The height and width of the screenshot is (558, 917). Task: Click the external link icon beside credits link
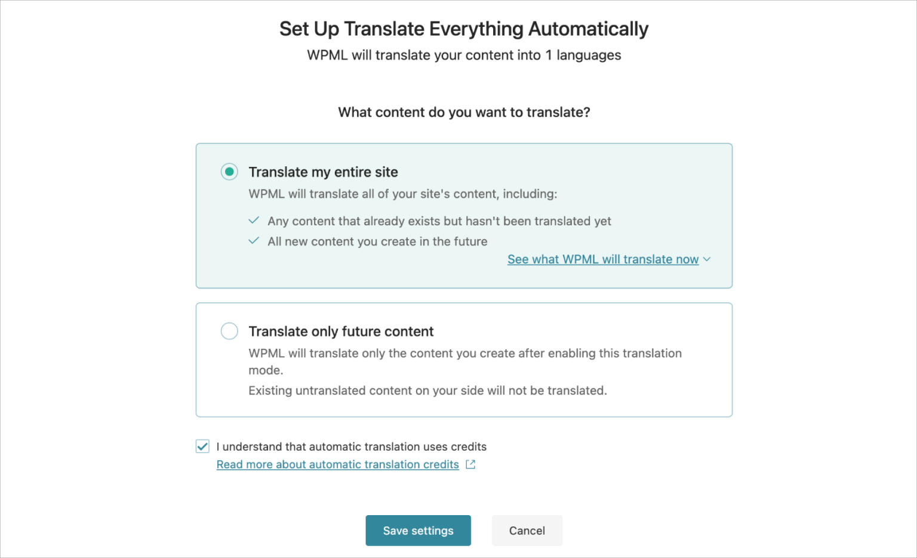click(x=470, y=464)
